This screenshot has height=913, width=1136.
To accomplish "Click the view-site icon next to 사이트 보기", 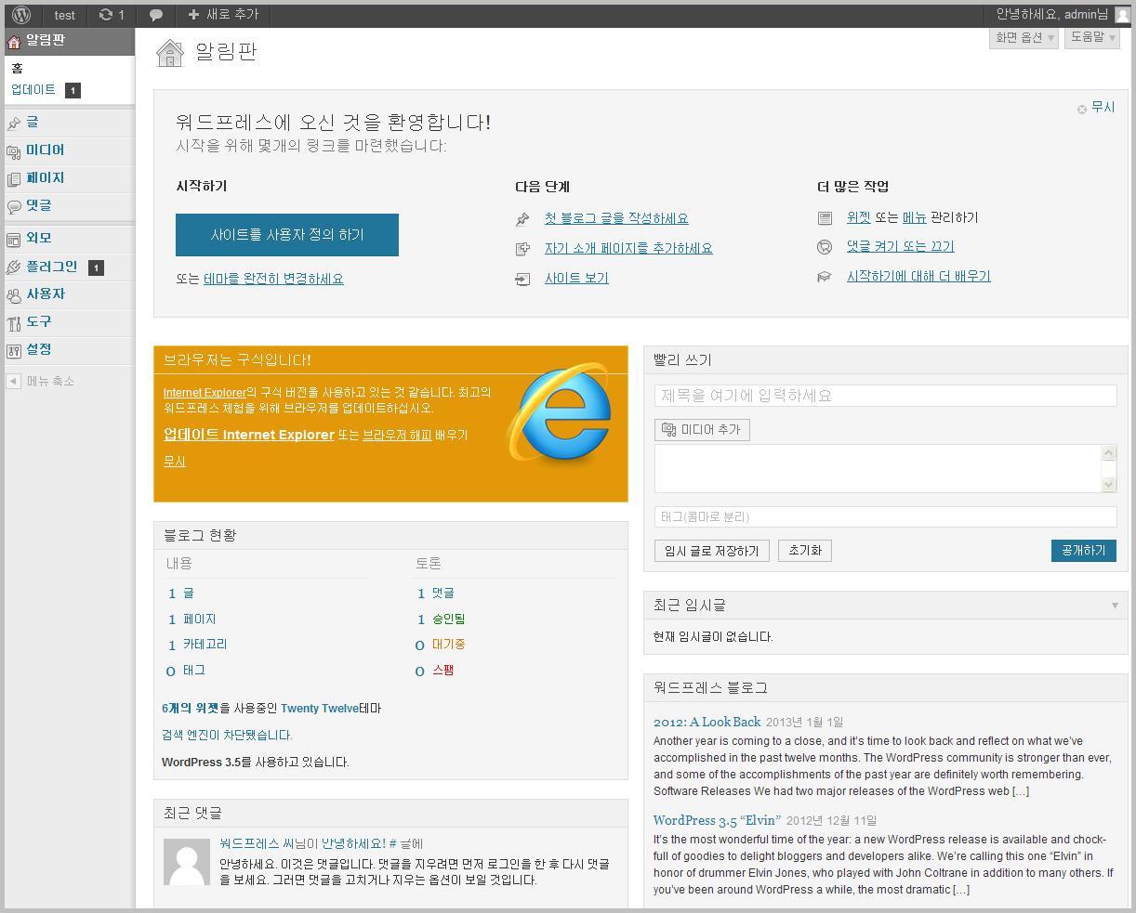I will pos(522,279).
